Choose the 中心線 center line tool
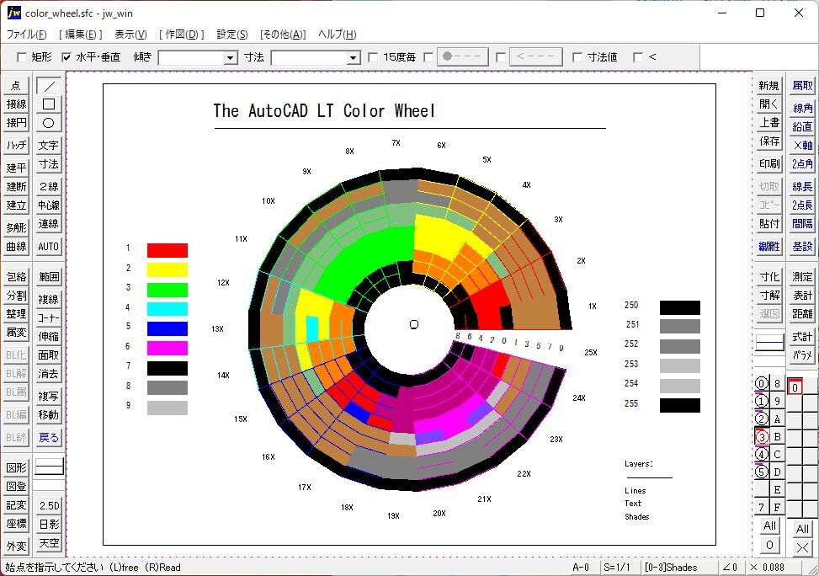The width and height of the screenshot is (819, 576). (x=49, y=205)
